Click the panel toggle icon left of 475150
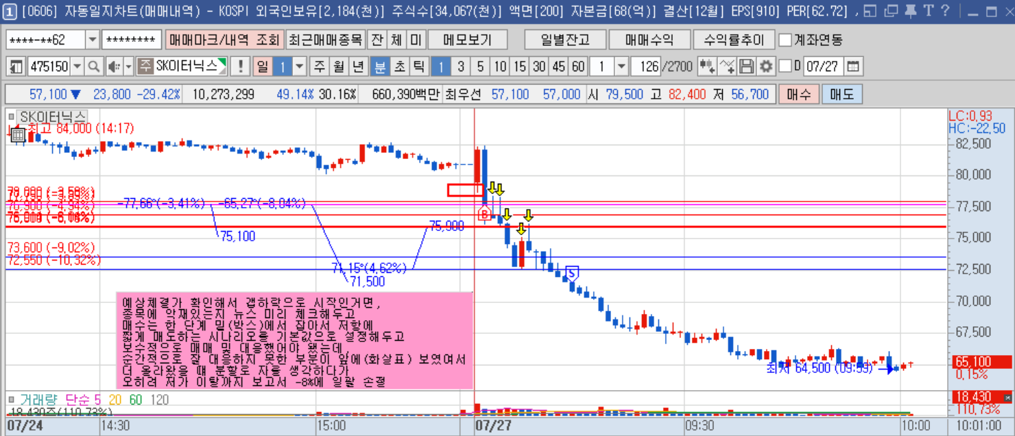 17,66
